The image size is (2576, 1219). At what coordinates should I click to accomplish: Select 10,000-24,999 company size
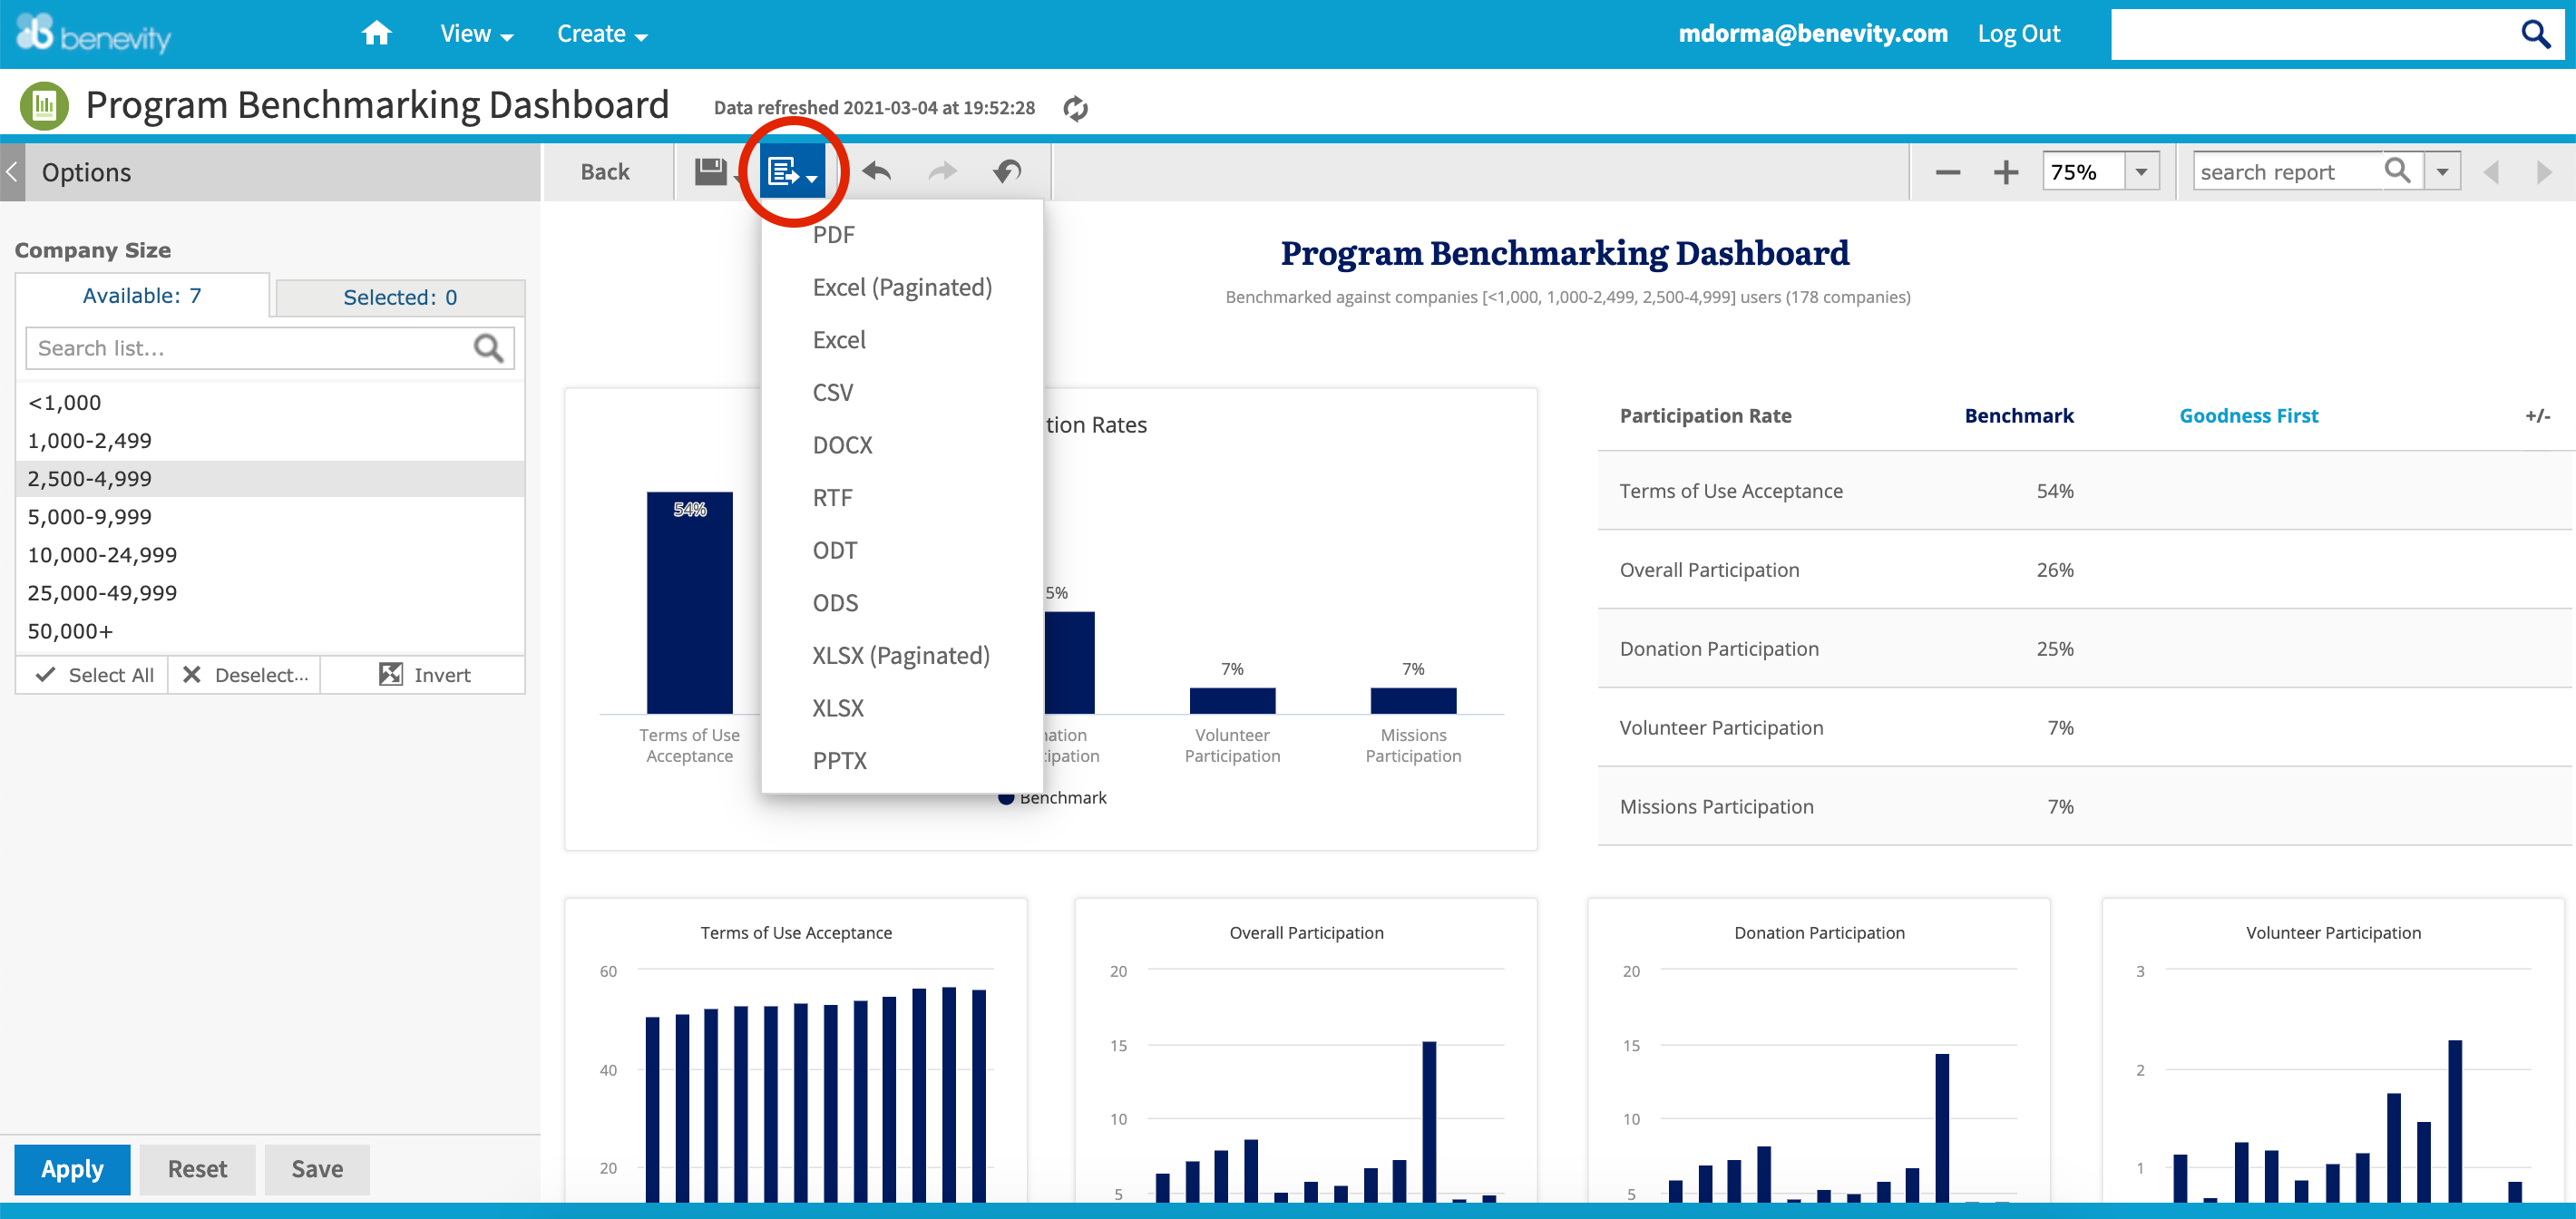270,555
